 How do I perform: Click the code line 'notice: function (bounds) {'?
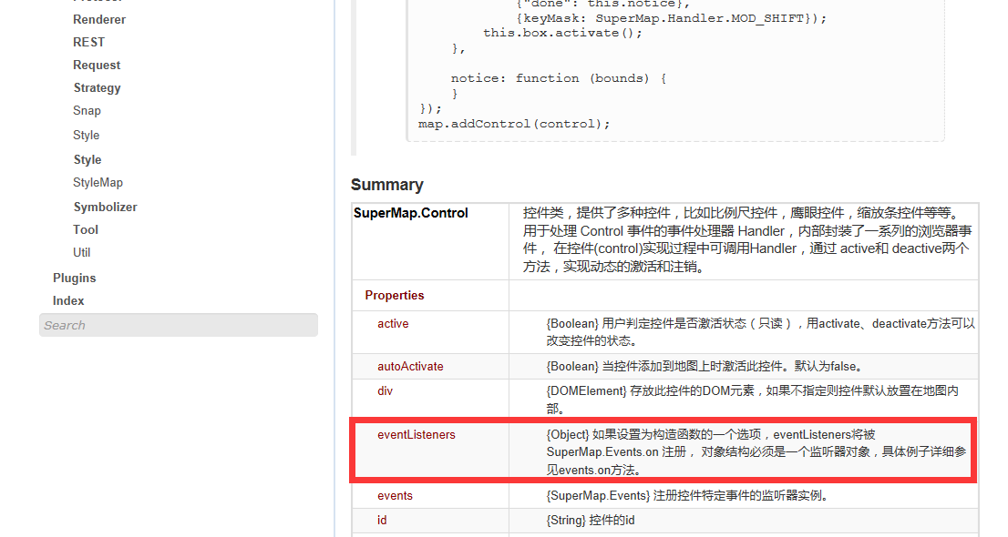559,78
